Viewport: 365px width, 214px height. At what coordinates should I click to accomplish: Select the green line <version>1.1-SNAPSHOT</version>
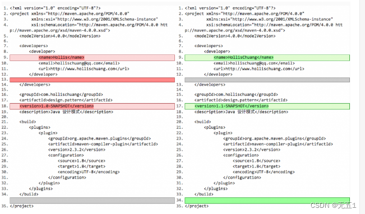267,106
